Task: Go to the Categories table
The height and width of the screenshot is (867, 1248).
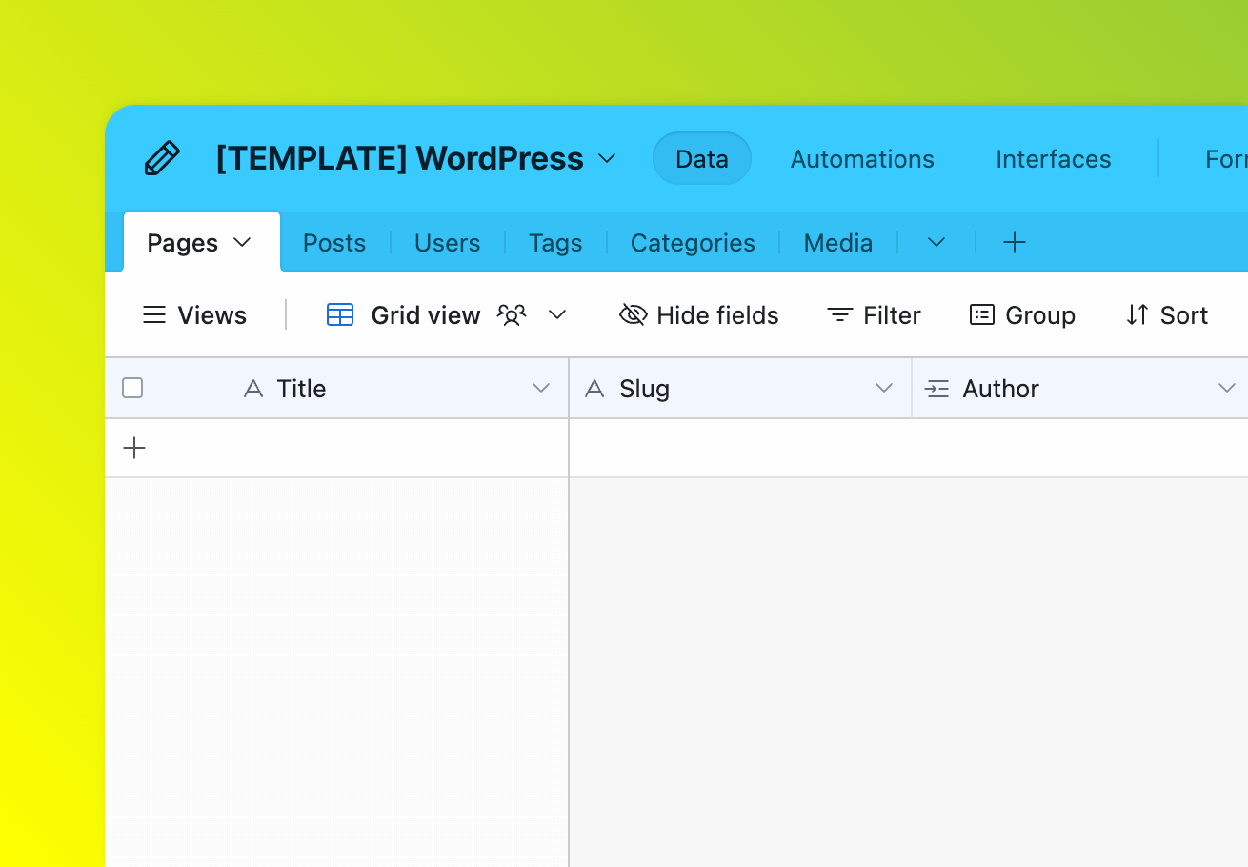Action: [693, 243]
